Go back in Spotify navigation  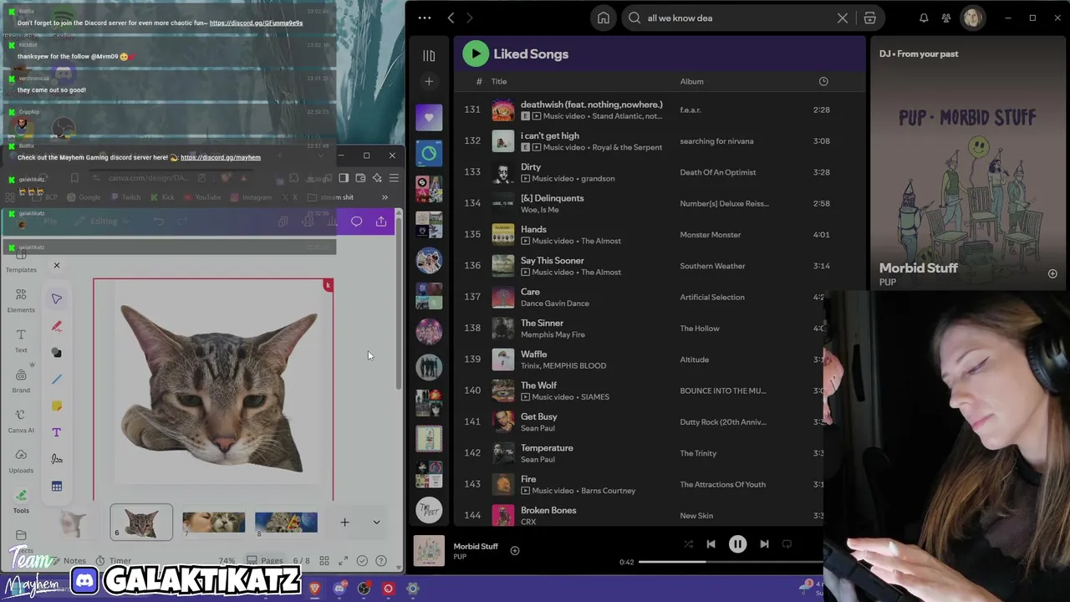pos(451,18)
